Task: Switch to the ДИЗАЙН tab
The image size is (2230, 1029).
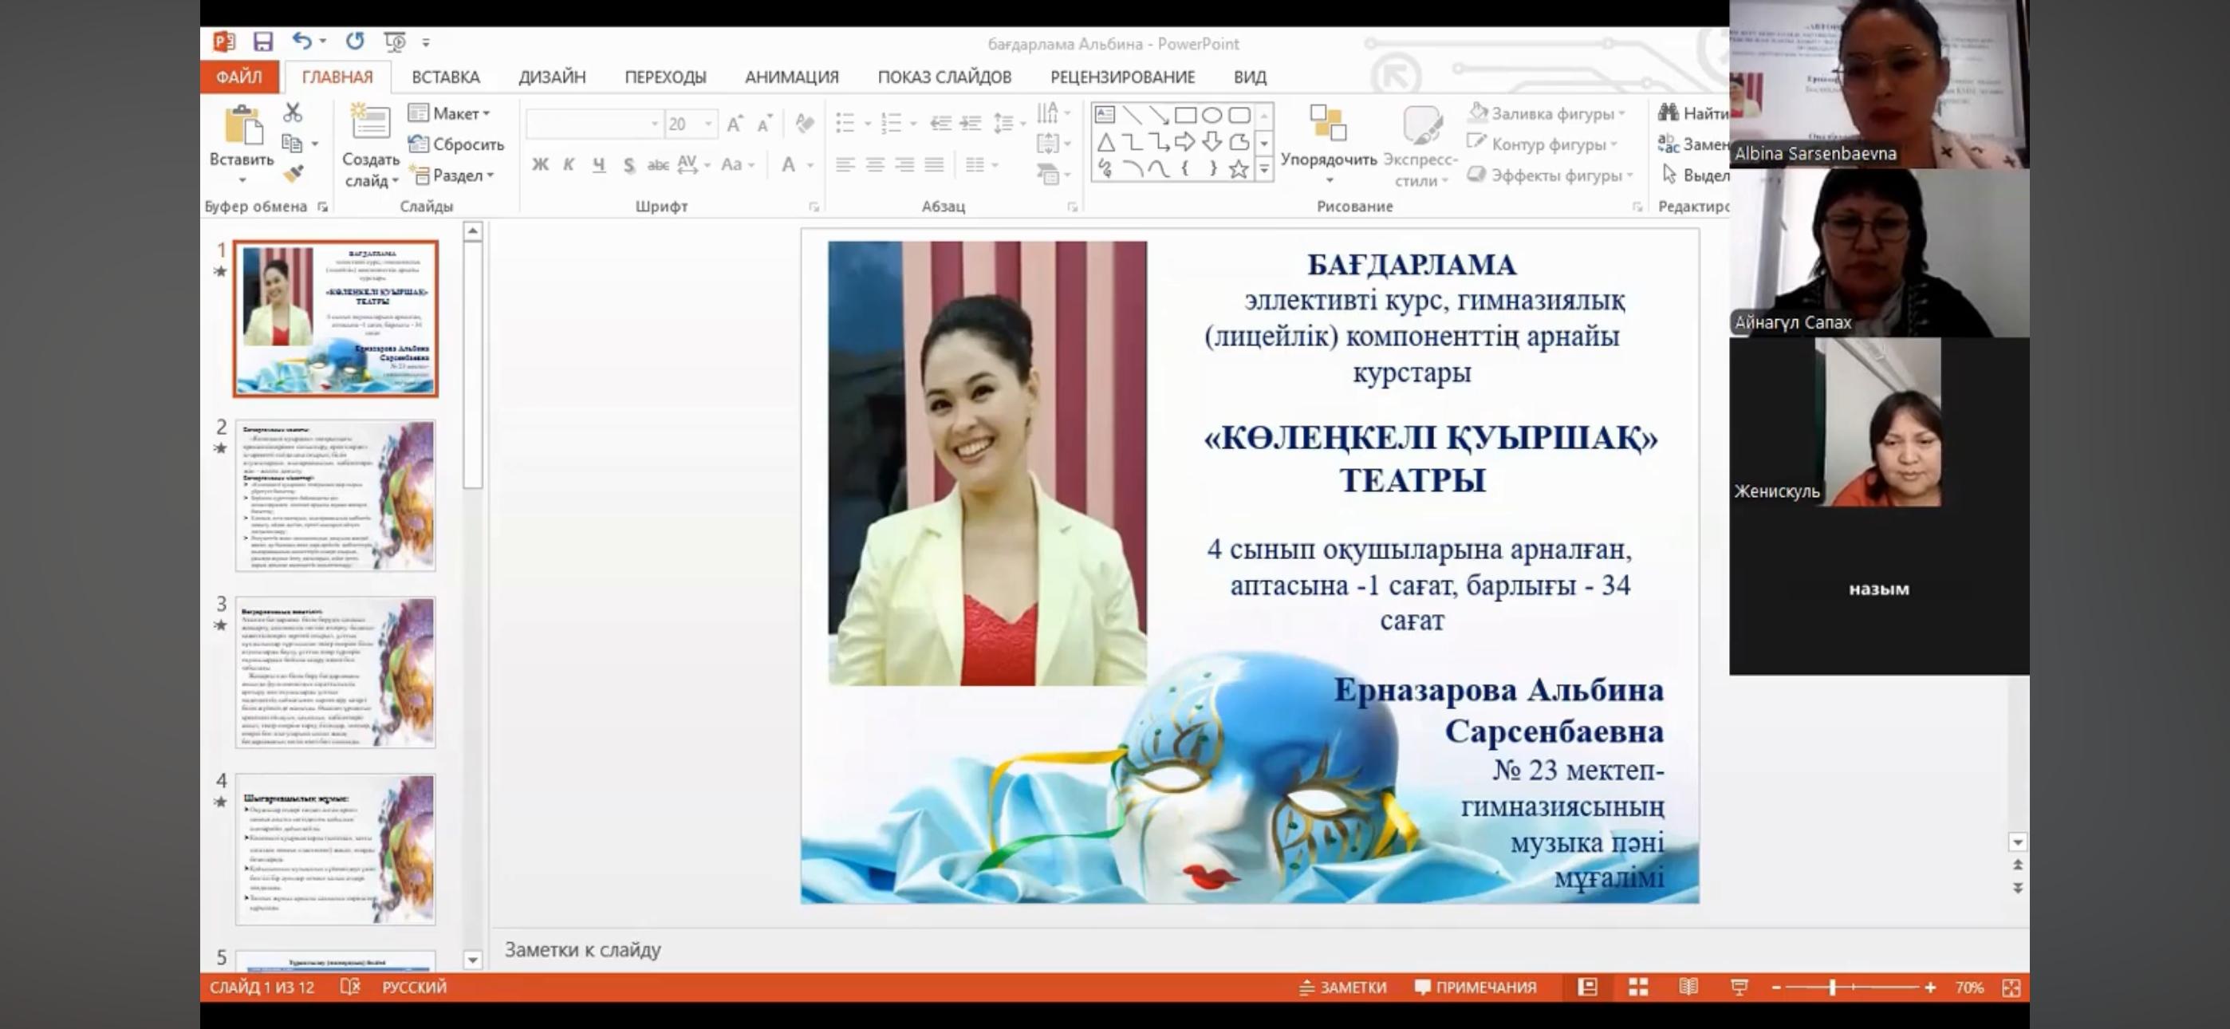Action: pyautogui.click(x=551, y=77)
